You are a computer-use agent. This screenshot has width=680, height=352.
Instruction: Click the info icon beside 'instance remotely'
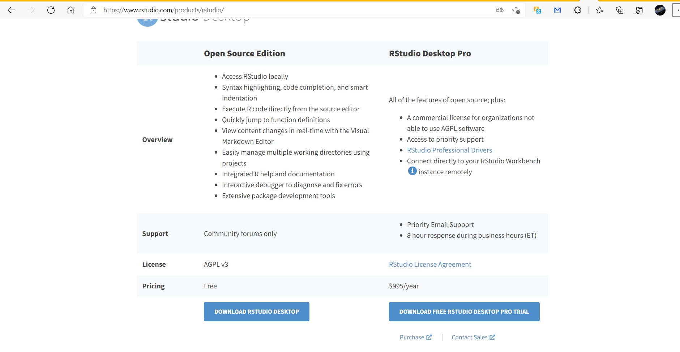(x=412, y=171)
